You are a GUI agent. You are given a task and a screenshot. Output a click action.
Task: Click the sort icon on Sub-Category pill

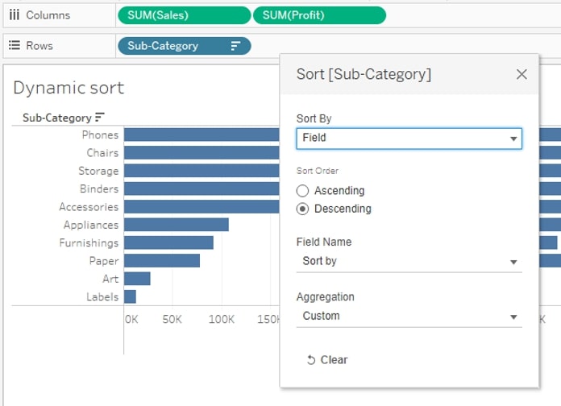235,46
